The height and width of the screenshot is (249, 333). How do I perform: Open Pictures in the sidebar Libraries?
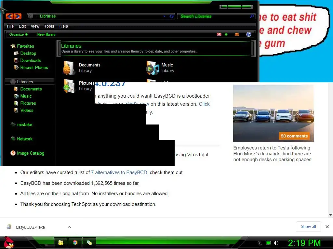coord(28,103)
